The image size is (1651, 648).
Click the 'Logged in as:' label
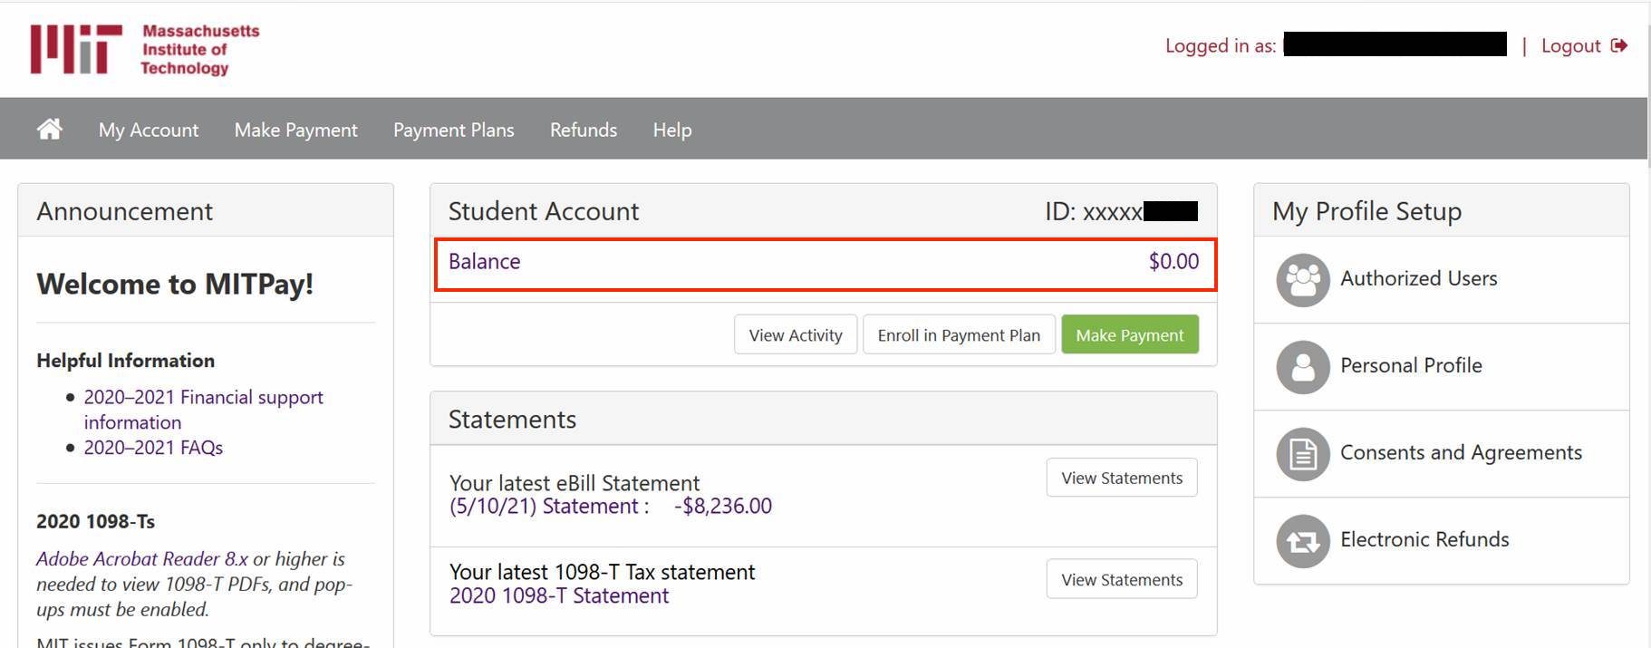(x=1221, y=45)
